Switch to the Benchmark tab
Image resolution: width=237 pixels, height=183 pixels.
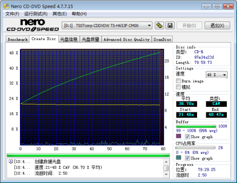click(18, 40)
